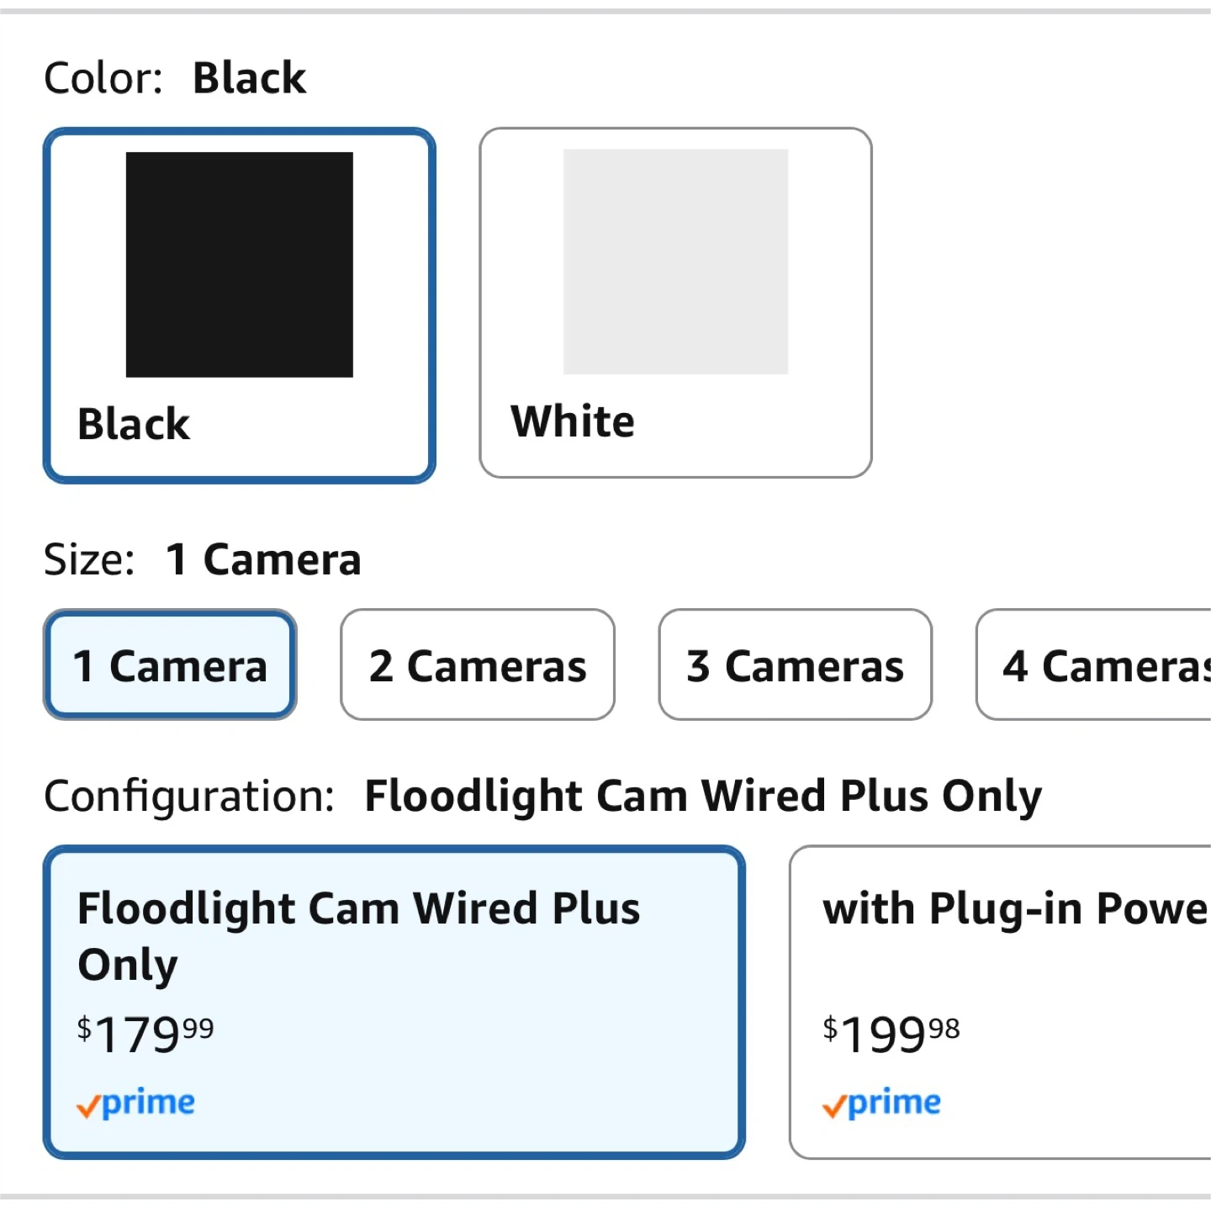Choose the 1 Camera size option
This screenshot has height=1207, width=1211.
click(170, 665)
